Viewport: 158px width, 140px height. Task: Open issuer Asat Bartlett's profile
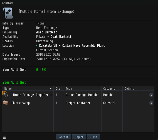click(46, 32)
